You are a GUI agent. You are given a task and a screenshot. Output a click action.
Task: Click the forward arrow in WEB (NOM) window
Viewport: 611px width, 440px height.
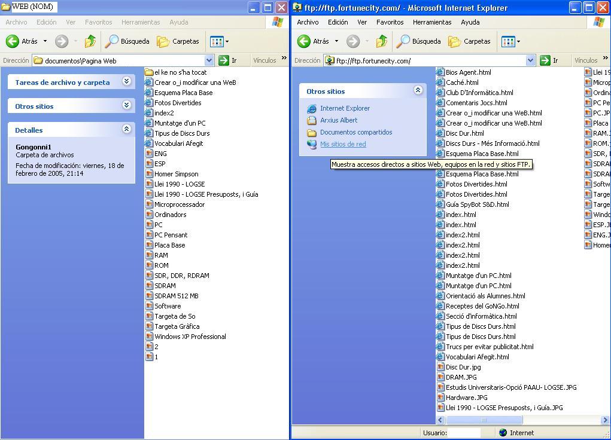pyautogui.click(x=62, y=41)
